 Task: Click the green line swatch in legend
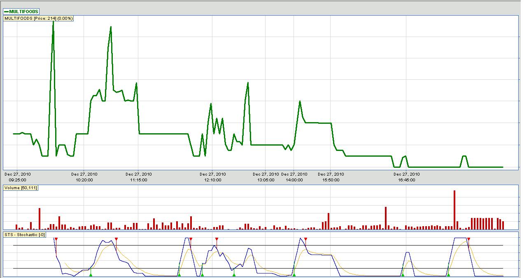[x=7, y=12]
